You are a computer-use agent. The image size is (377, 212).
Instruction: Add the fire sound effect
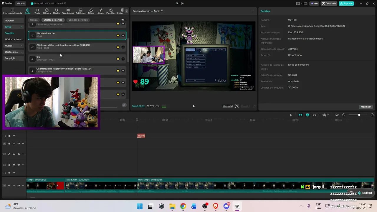click(x=123, y=59)
